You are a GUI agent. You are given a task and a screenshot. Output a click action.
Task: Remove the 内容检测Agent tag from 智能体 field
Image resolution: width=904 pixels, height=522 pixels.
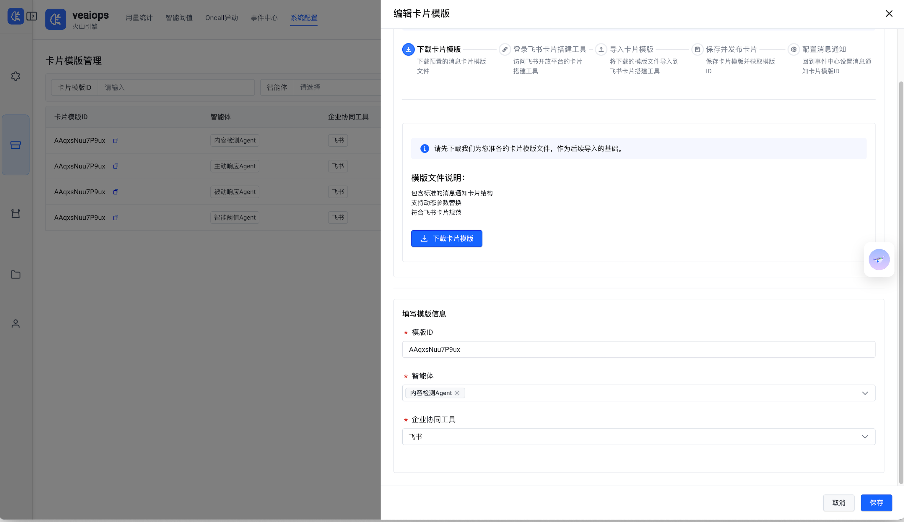click(458, 393)
